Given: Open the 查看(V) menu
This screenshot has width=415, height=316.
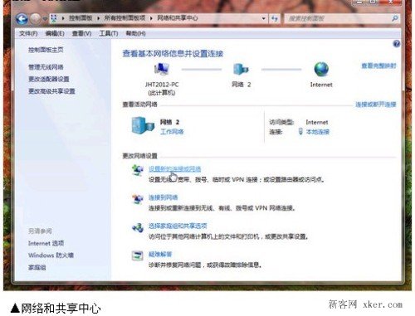Looking at the screenshot, I should tap(81, 33).
